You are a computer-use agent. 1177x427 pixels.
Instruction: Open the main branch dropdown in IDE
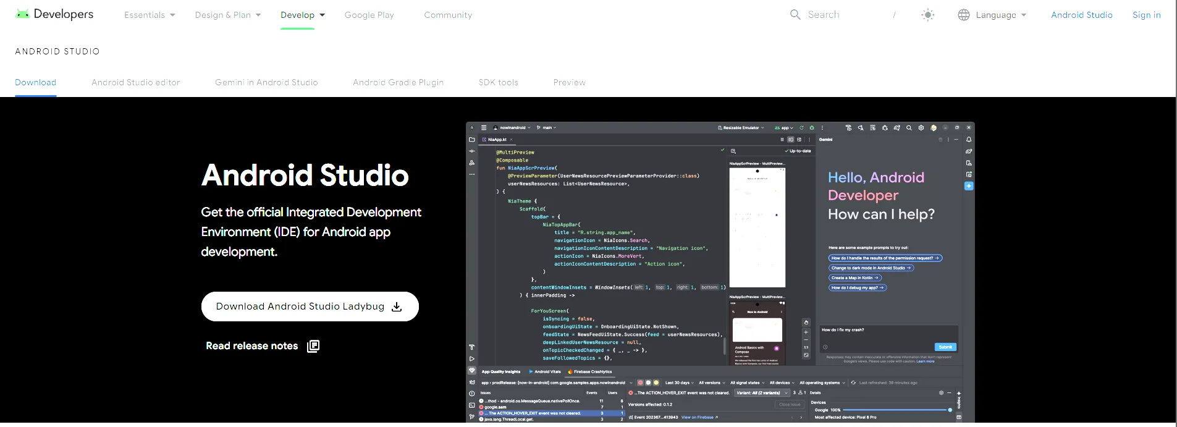[x=547, y=128]
